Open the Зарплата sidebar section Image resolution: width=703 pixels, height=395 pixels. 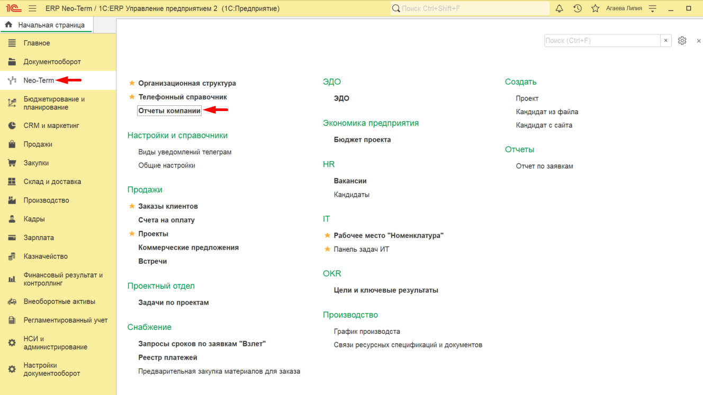coord(58,238)
